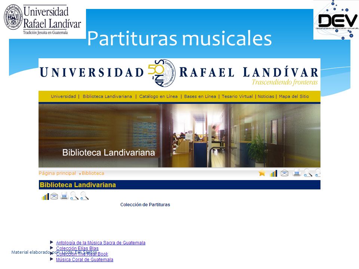359x269 pixels.
Task: Click the yellow Biblioteca Landivariana section heading
Action: [x=78, y=185]
